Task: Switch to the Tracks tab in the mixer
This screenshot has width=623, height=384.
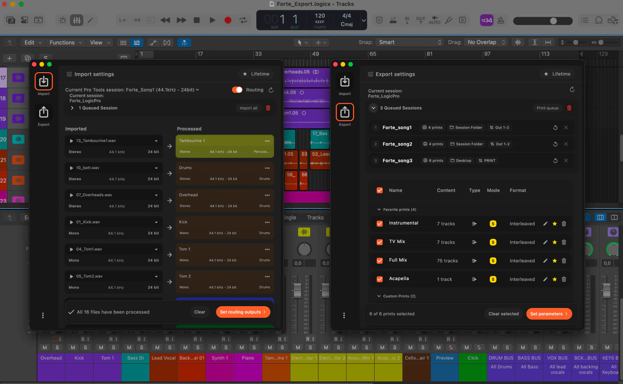Action: [315, 218]
